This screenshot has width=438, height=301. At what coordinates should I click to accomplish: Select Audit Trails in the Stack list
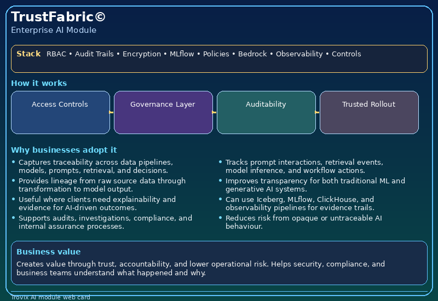tap(94, 54)
